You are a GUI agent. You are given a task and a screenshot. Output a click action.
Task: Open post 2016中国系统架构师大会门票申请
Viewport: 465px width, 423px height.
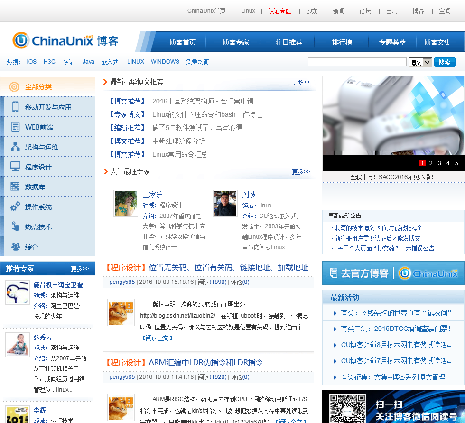(203, 101)
